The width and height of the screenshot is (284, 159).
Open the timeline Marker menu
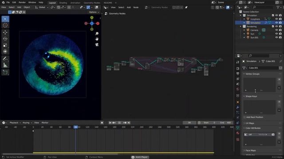click(x=45, y=123)
